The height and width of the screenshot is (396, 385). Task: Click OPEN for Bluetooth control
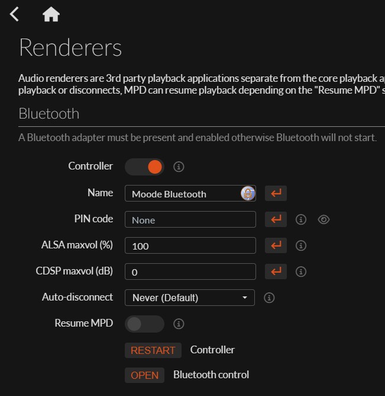[x=144, y=375]
